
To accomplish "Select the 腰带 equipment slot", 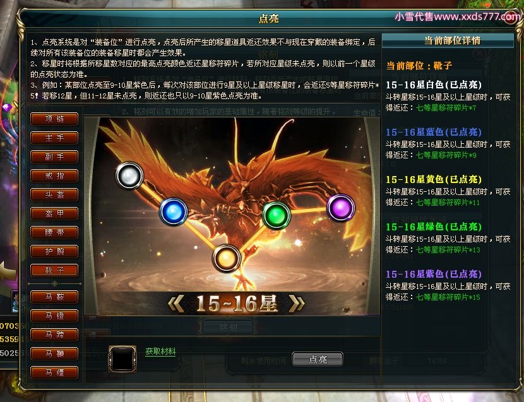I will click(x=54, y=232).
